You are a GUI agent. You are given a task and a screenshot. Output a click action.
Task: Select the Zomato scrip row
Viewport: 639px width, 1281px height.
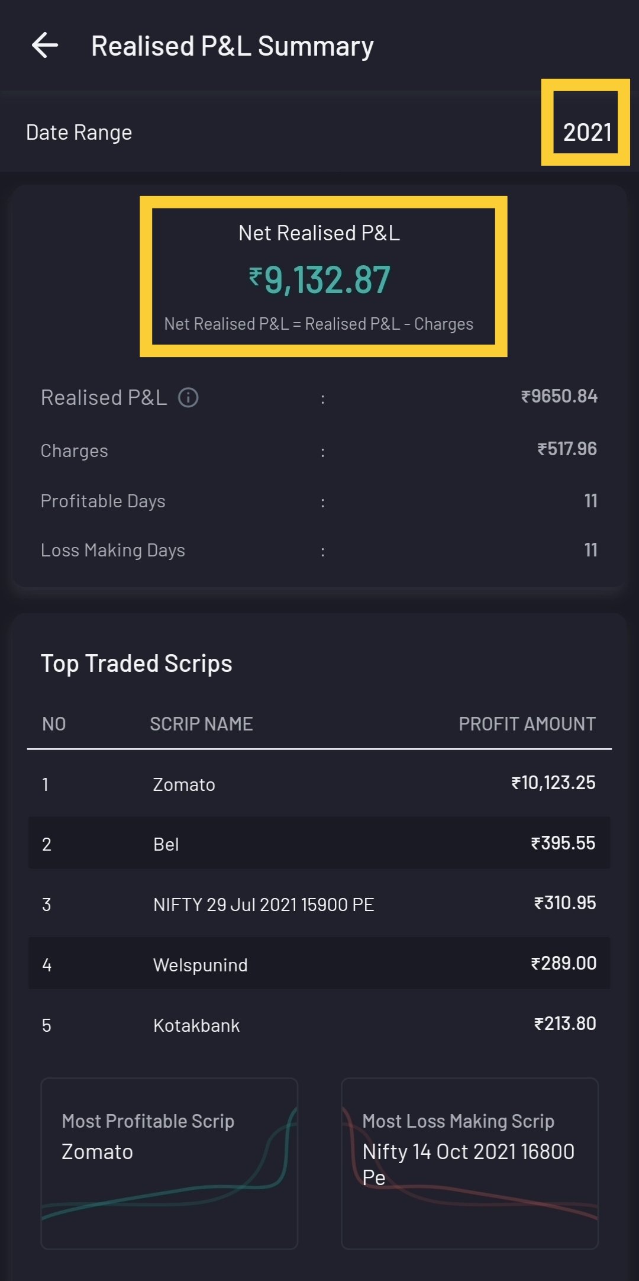tap(319, 784)
